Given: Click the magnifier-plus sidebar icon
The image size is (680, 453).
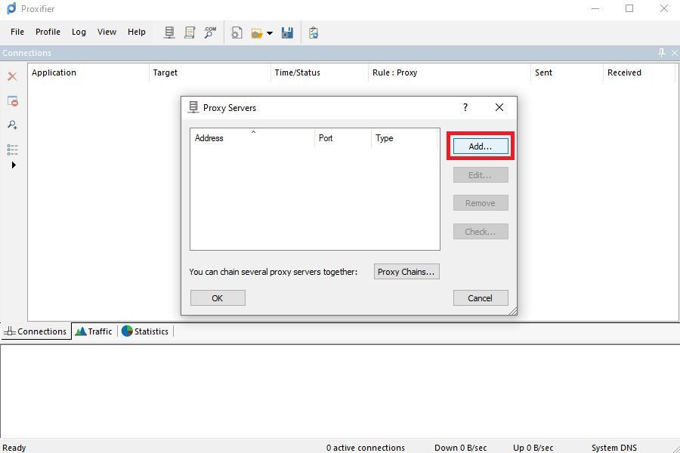Looking at the screenshot, I should tap(13, 125).
